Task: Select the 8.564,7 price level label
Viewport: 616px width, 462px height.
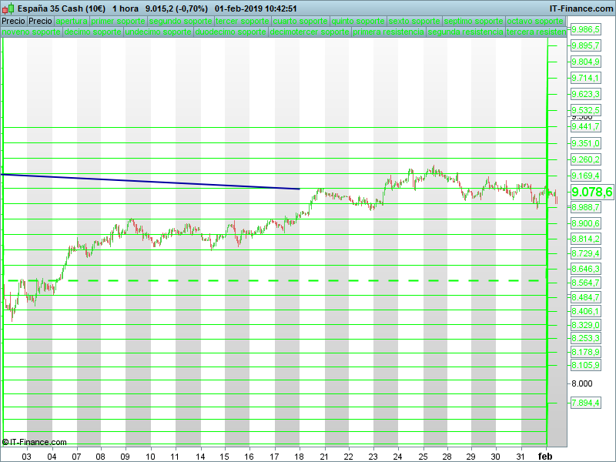Action: [585, 283]
